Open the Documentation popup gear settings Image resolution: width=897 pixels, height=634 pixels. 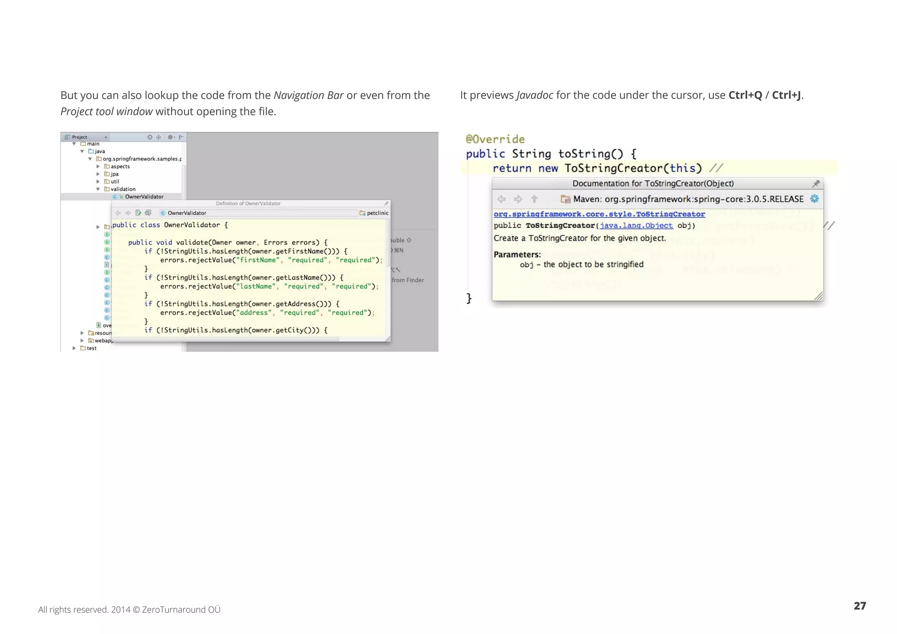(x=814, y=198)
